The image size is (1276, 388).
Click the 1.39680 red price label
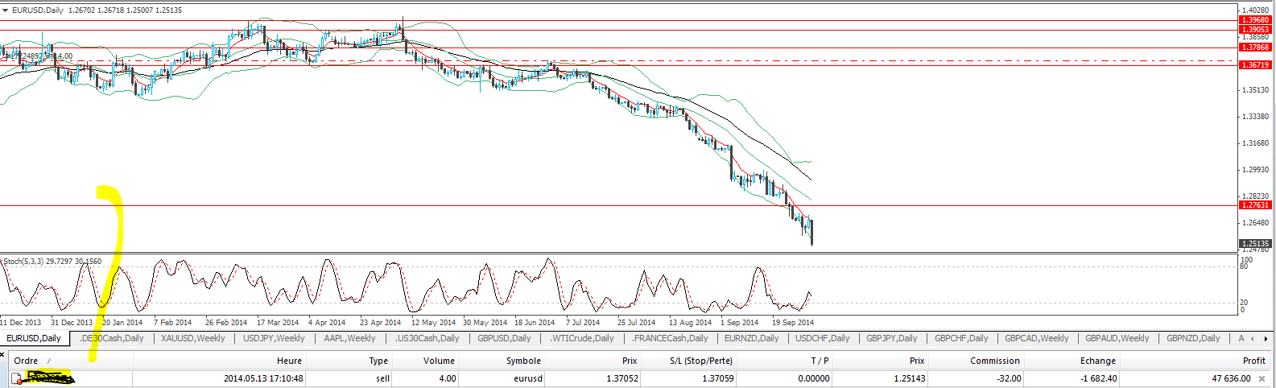1255,20
